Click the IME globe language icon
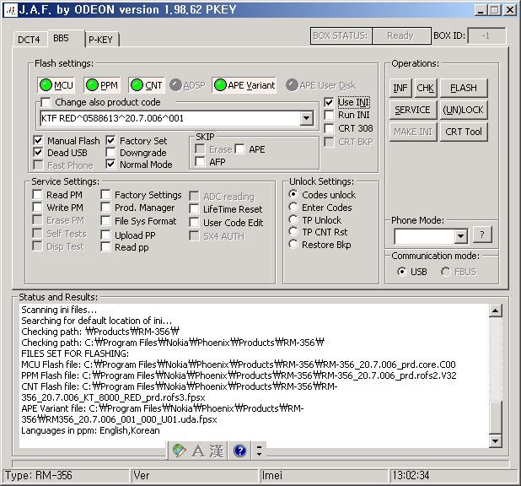 pos(179,451)
